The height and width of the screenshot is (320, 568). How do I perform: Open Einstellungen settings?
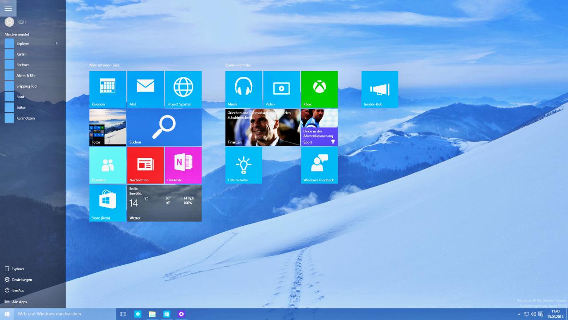pyautogui.click(x=19, y=280)
